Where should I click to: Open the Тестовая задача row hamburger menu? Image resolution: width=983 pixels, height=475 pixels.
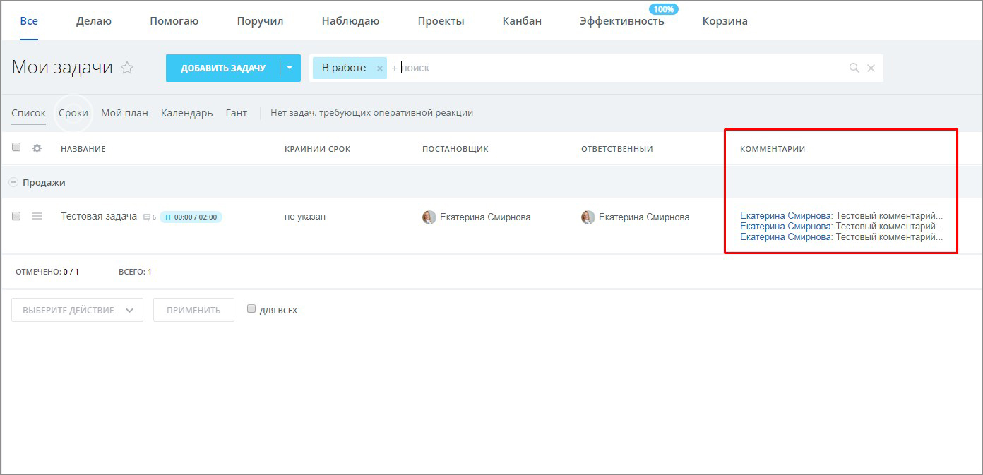[x=37, y=217]
